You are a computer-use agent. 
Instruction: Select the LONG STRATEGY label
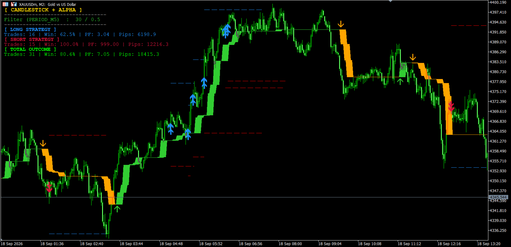coord(30,29)
